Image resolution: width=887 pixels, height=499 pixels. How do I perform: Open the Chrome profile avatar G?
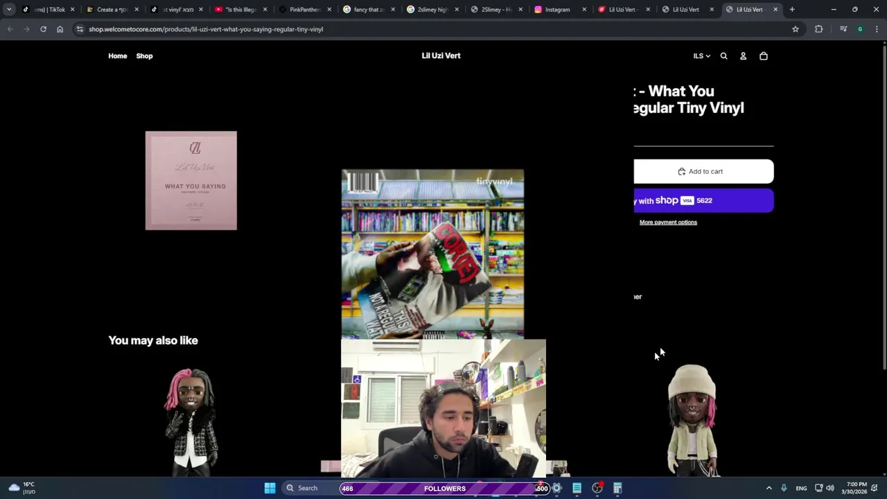860,29
